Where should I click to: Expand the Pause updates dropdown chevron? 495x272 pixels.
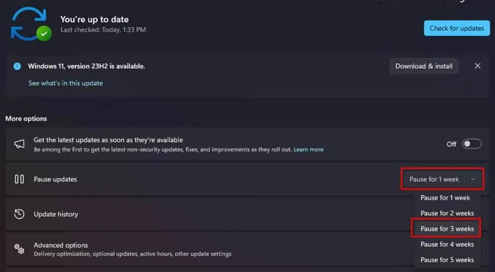pyautogui.click(x=473, y=179)
